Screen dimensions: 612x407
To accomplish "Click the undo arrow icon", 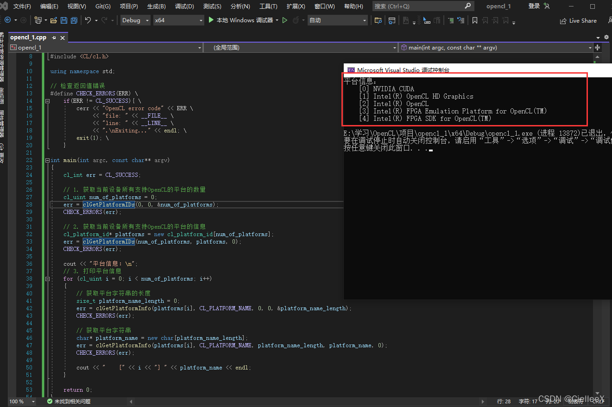I will (x=88, y=20).
